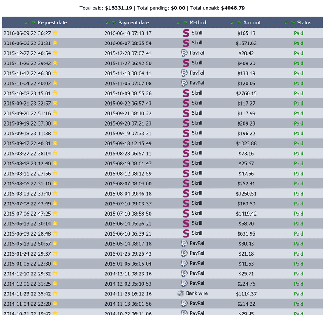Click payment date 2015-07-10 09:03:37
The width and height of the screenshot is (326, 315).
128,204
